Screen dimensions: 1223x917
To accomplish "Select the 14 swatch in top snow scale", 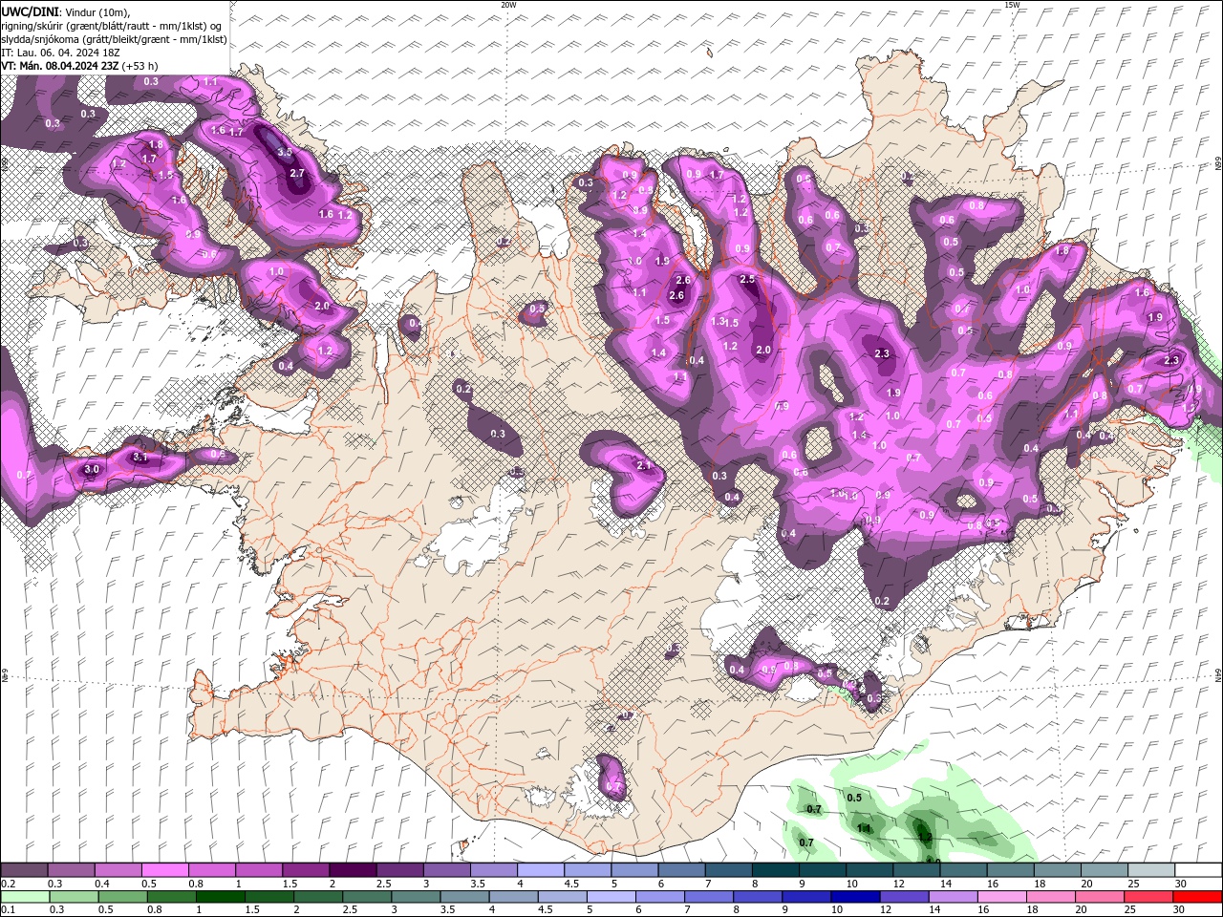I will point(964,870).
